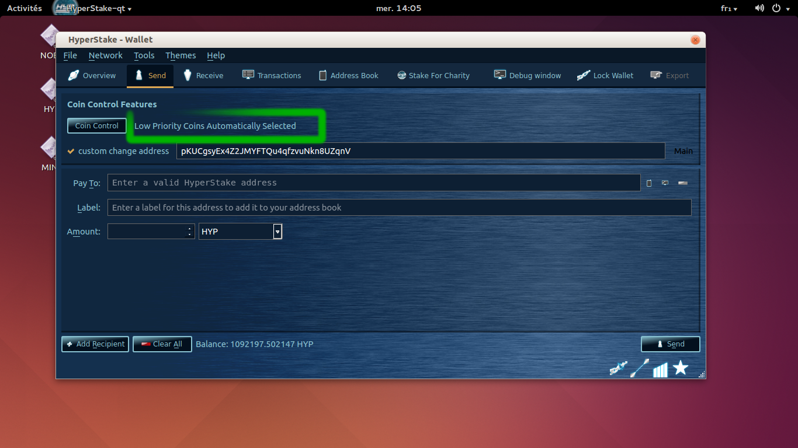Click the Low Priority Coins Automatically Selected text
Screen dimensions: 798x448
coord(215,126)
